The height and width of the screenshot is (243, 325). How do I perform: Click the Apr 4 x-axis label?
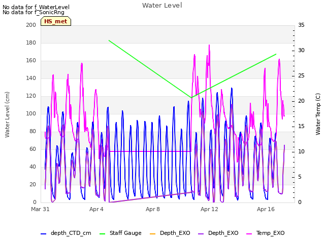pyautogui.click(x=96, y=209)
